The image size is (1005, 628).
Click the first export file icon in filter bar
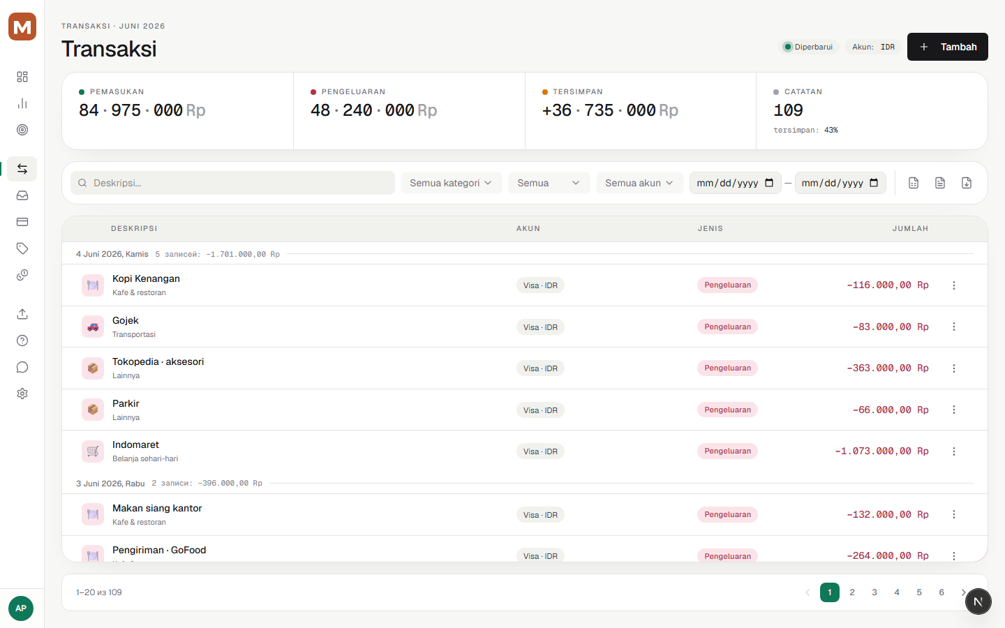[x=914, y=183]
